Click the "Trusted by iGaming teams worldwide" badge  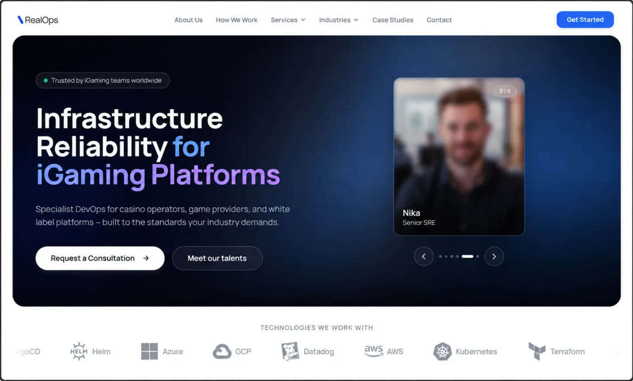pos(103,81)
